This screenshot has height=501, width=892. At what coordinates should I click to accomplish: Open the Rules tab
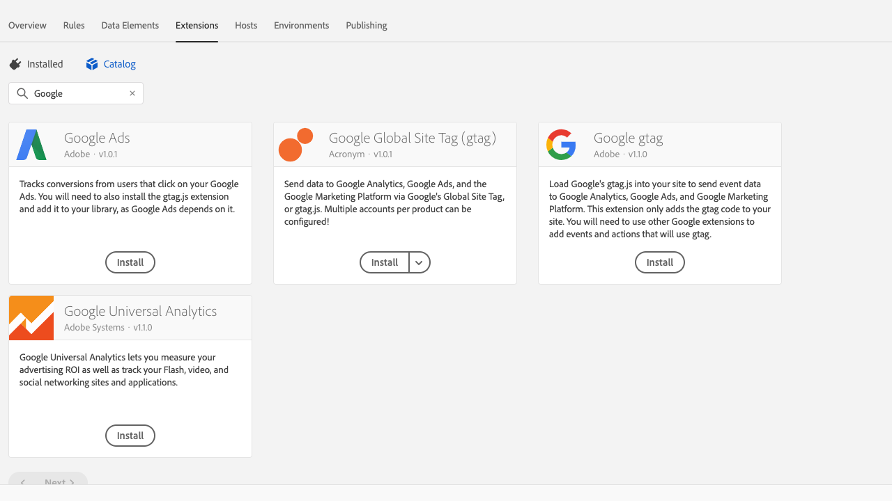tap(74, 25)
